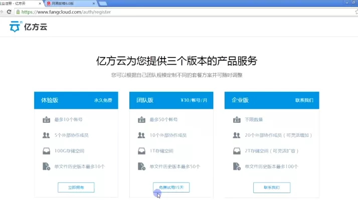
Task: Click the 团队版 header title
Action: [145, 100]
